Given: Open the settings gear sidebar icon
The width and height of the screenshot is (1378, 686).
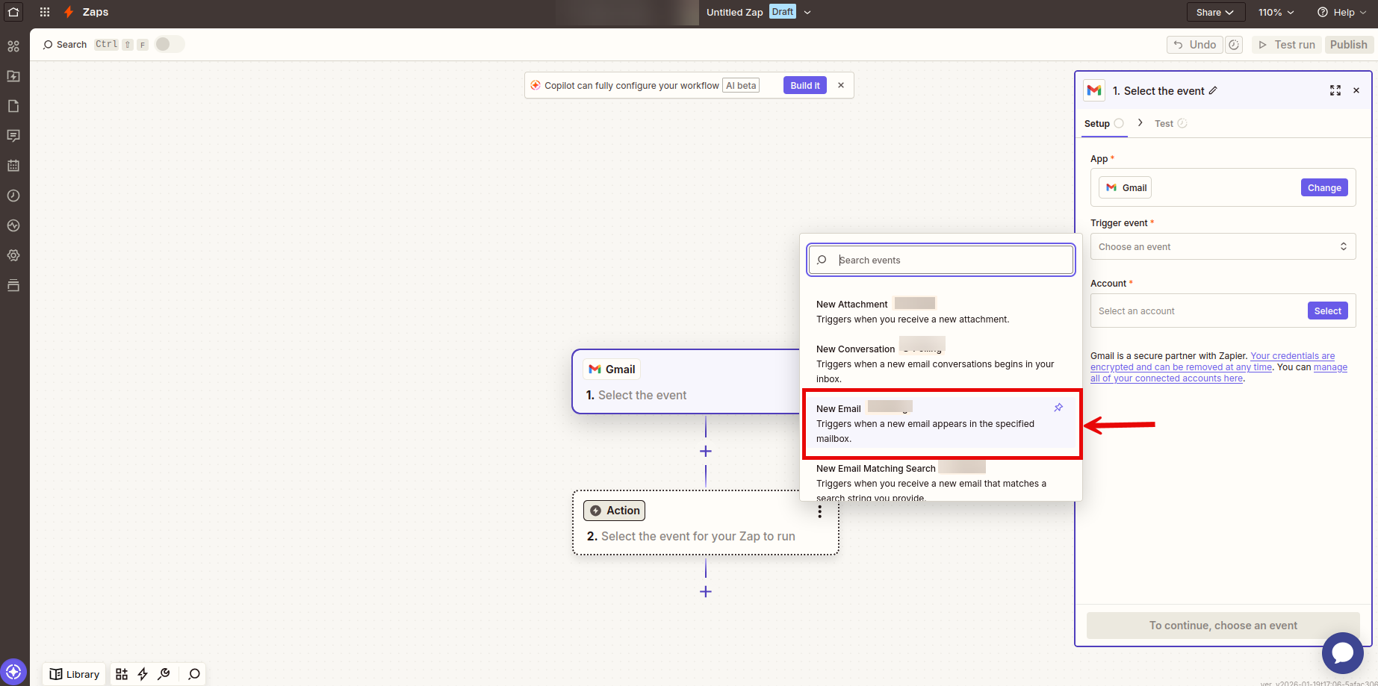Looking at the screenshot, I should (13, 255).
